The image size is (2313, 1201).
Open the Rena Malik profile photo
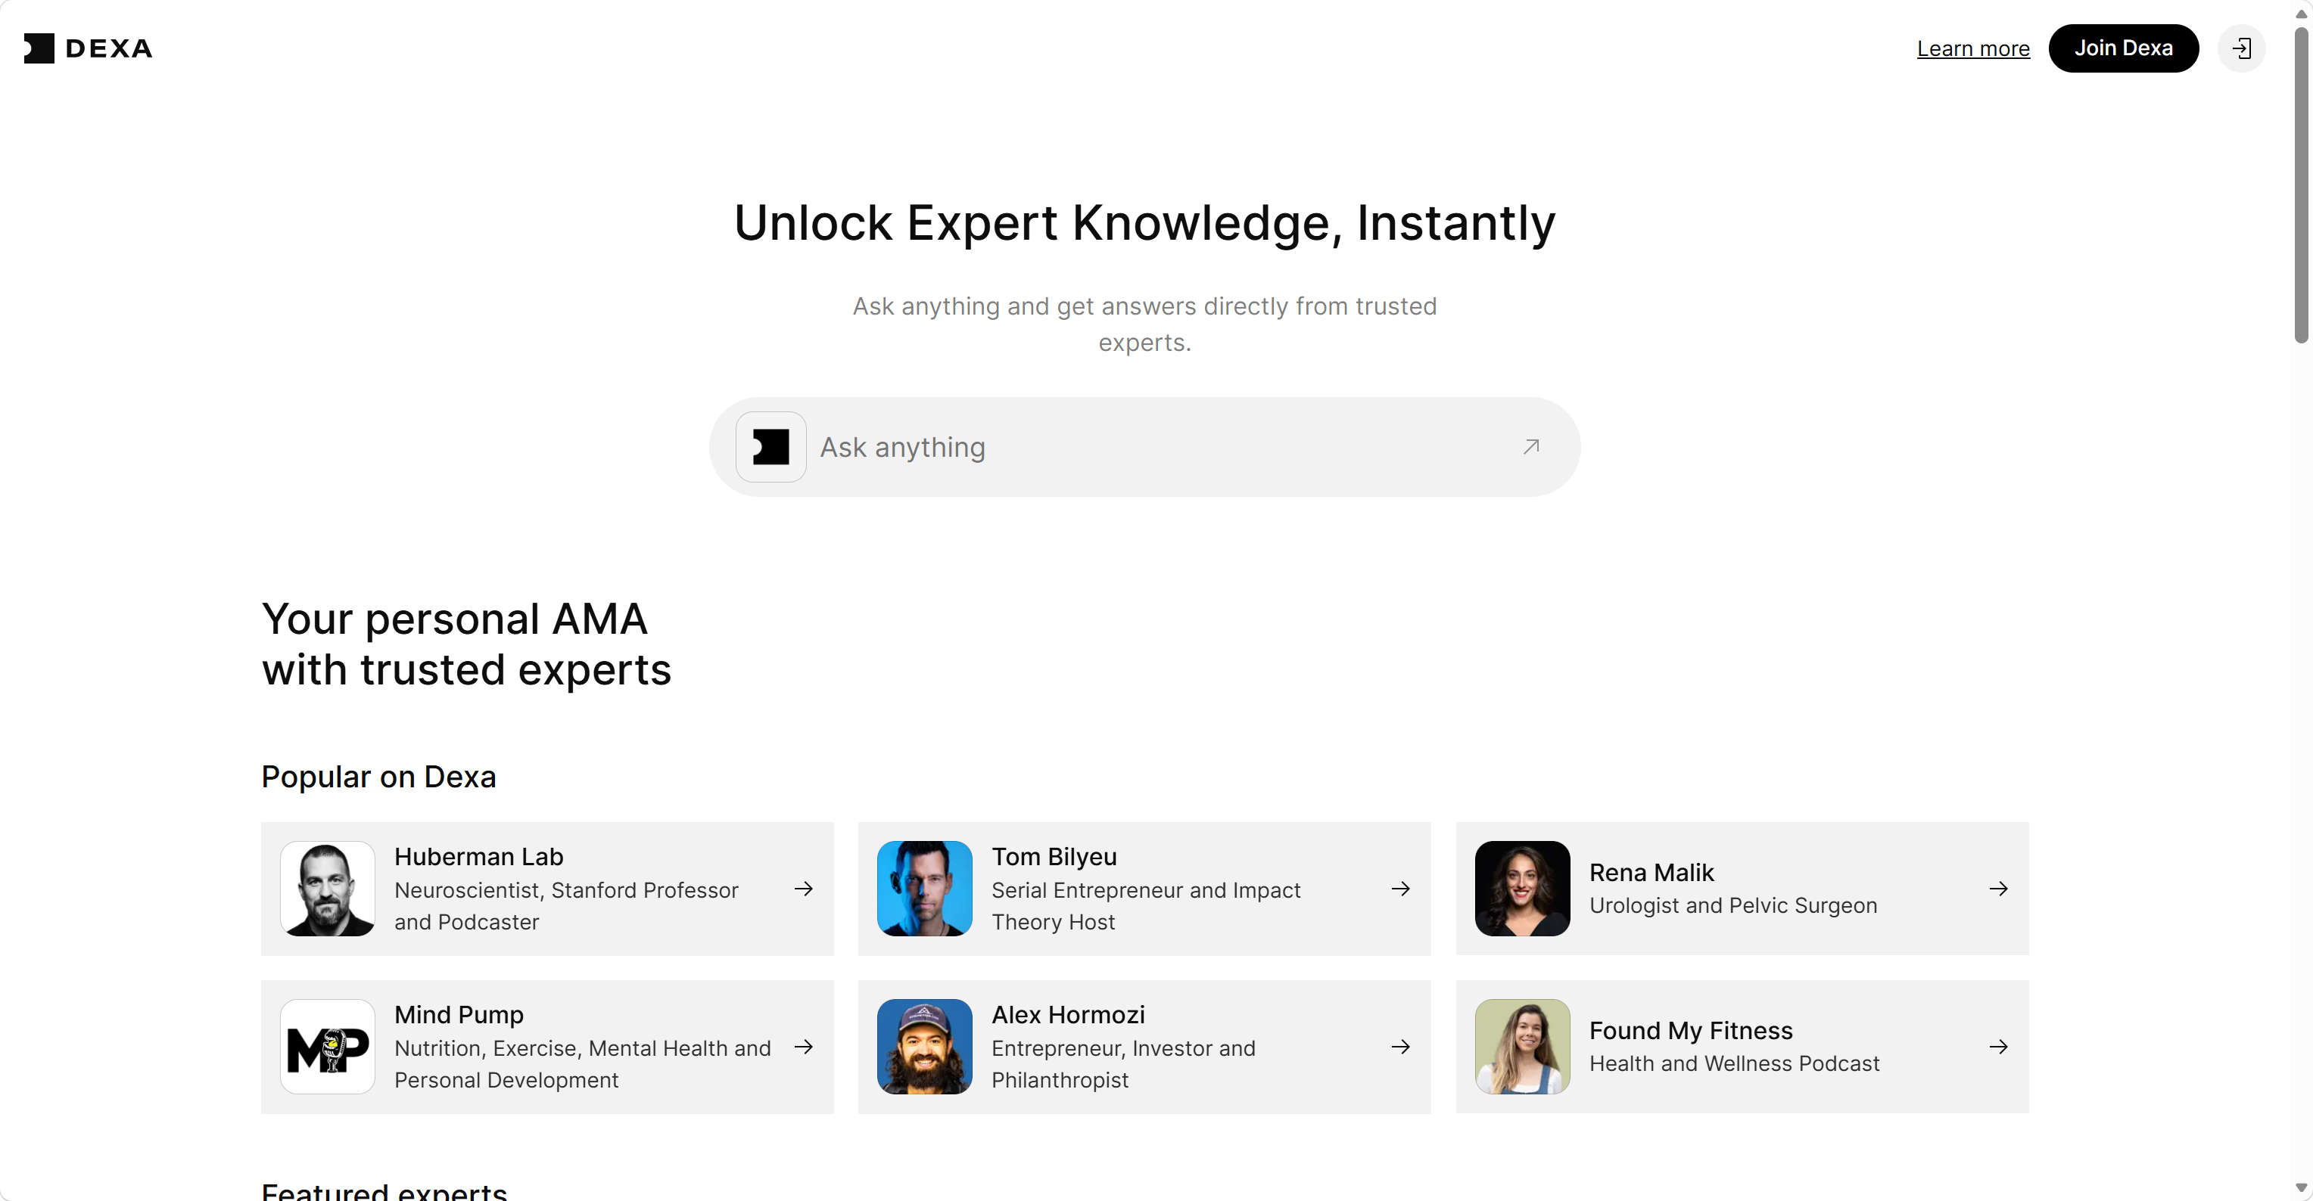(x=1522, y=889)
